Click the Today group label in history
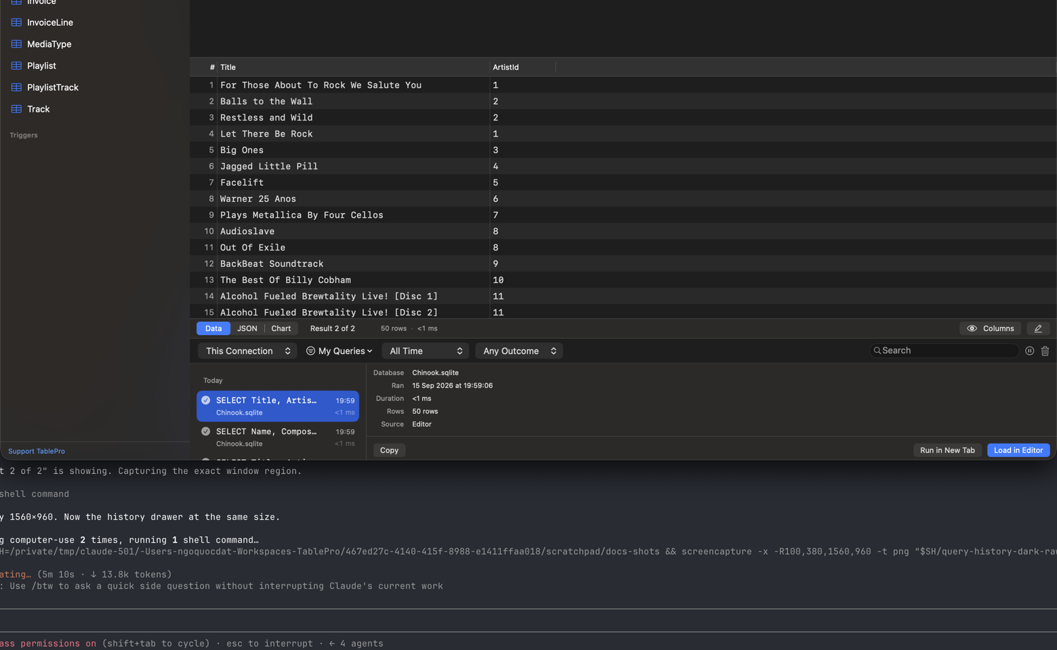Image resolution: width=1057 pixels, height=650 pixels. pos(213,381)
